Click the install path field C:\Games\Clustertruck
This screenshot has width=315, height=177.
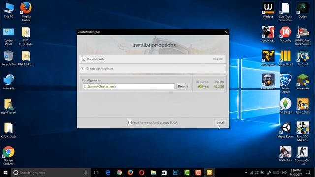click(x=128, y=87)
